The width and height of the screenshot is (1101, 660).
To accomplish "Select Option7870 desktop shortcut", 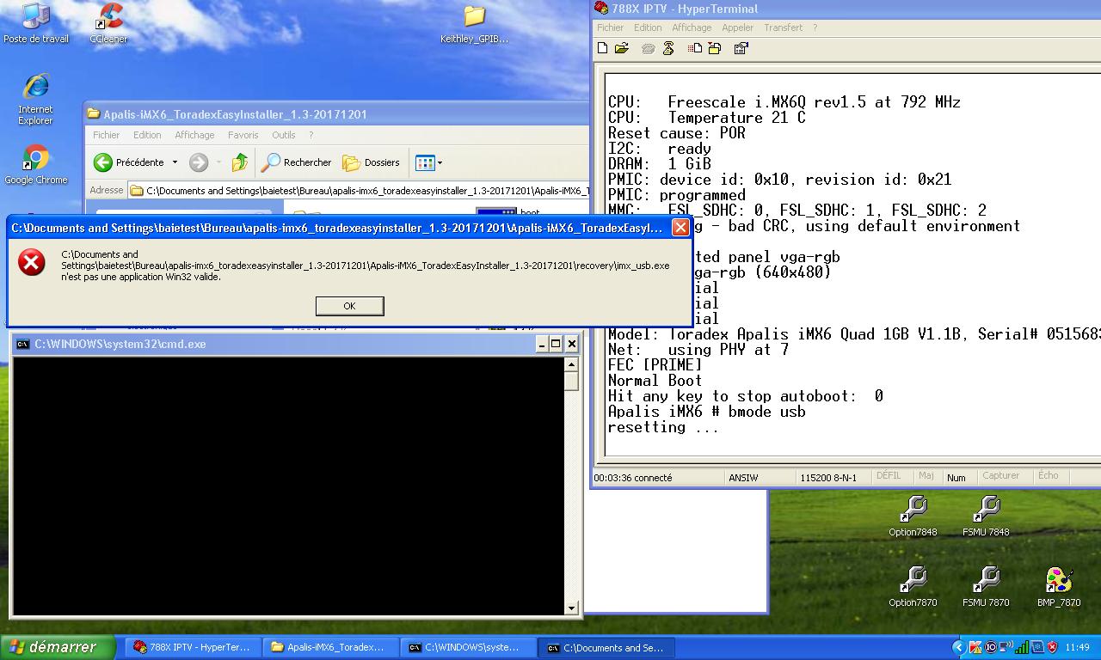I will (913, 587).
